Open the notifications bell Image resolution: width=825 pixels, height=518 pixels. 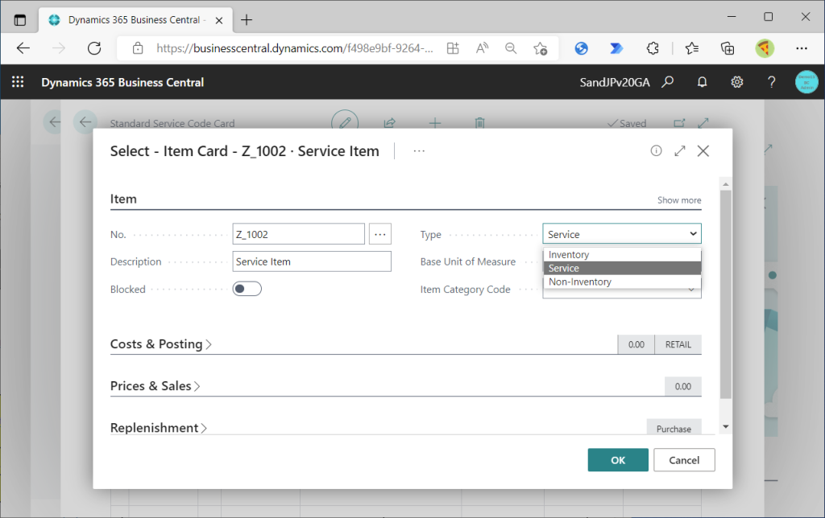[702, 82]
